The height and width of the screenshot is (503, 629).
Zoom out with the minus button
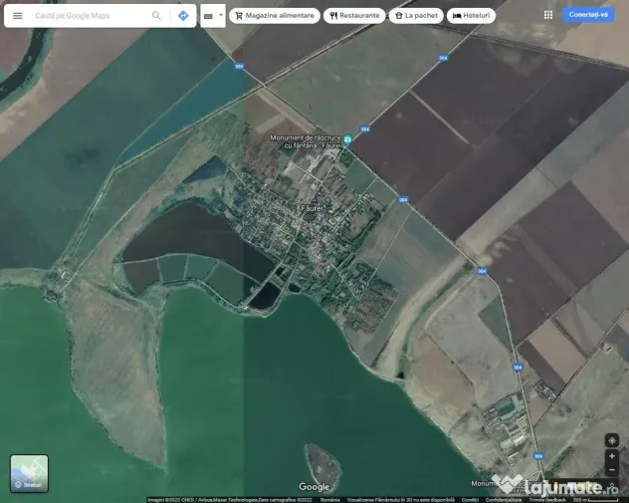coord(611,470)
